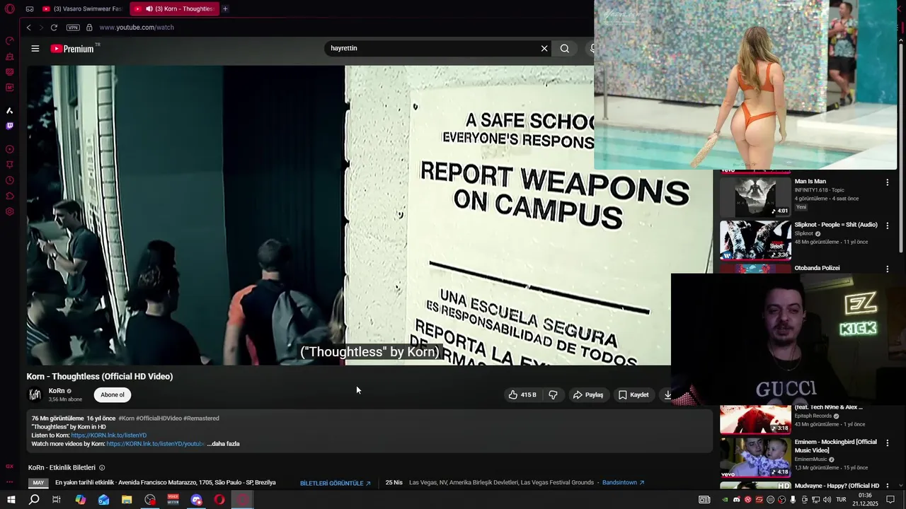Go back with browser back arrow
Image resolution: width=906 pixels, height=509 pixels.
tap(28, 28)
